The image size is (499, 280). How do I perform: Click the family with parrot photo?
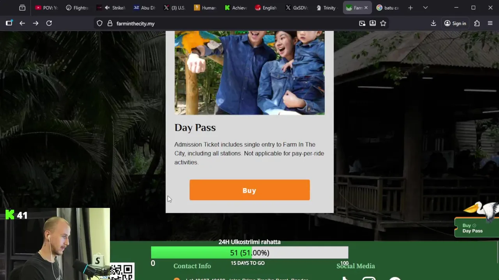(x=249, y=73)
